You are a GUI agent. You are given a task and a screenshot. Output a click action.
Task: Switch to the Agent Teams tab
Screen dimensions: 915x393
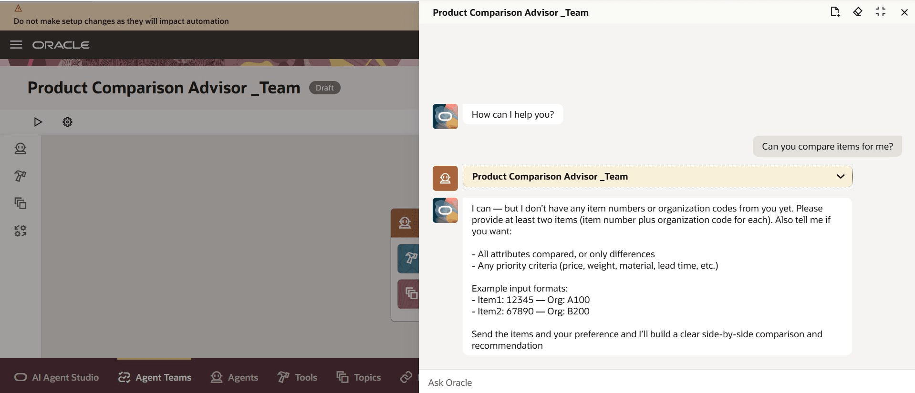155,377
